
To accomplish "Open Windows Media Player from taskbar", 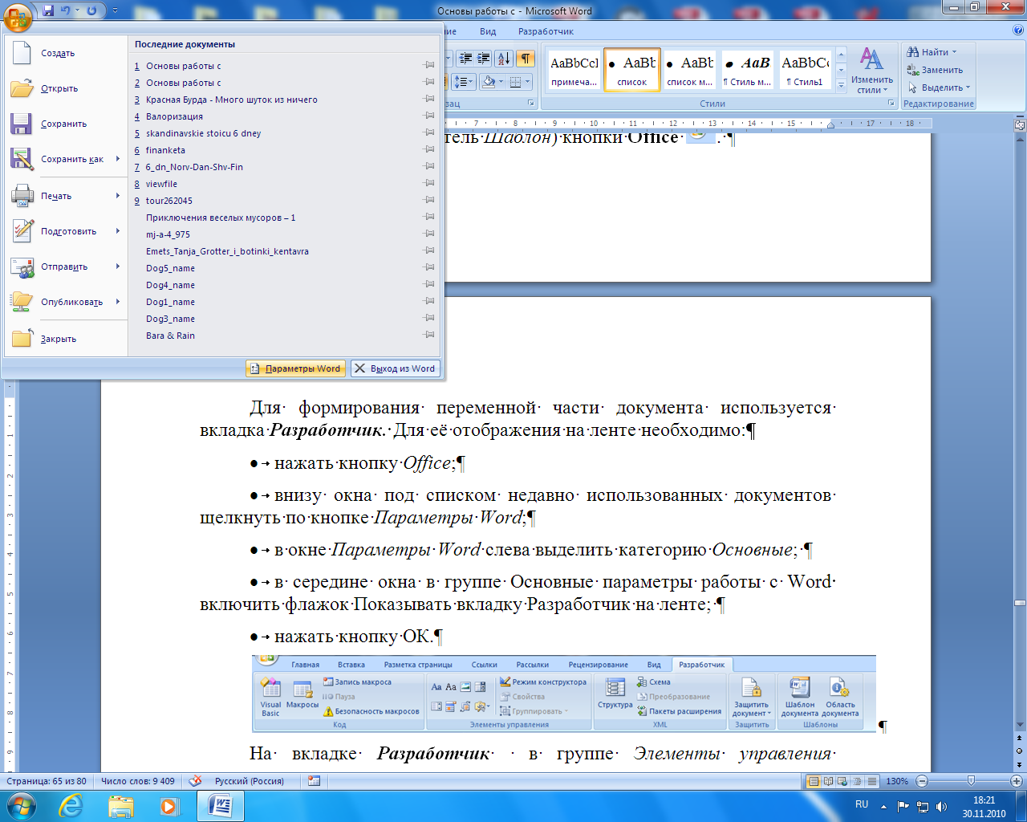I will [169, 805].
